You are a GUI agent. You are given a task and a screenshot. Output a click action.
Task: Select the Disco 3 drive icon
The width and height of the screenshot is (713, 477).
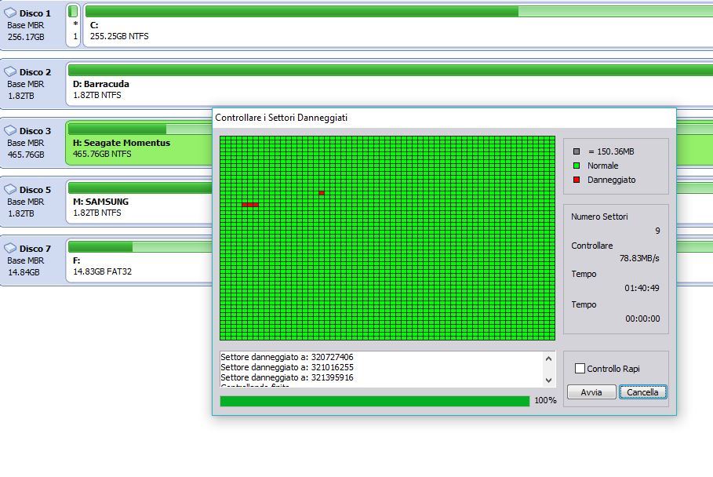tap(10, 130)
